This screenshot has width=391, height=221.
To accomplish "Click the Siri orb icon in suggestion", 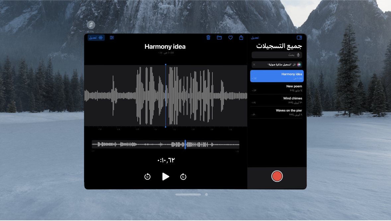I will [x=299, y=65].
